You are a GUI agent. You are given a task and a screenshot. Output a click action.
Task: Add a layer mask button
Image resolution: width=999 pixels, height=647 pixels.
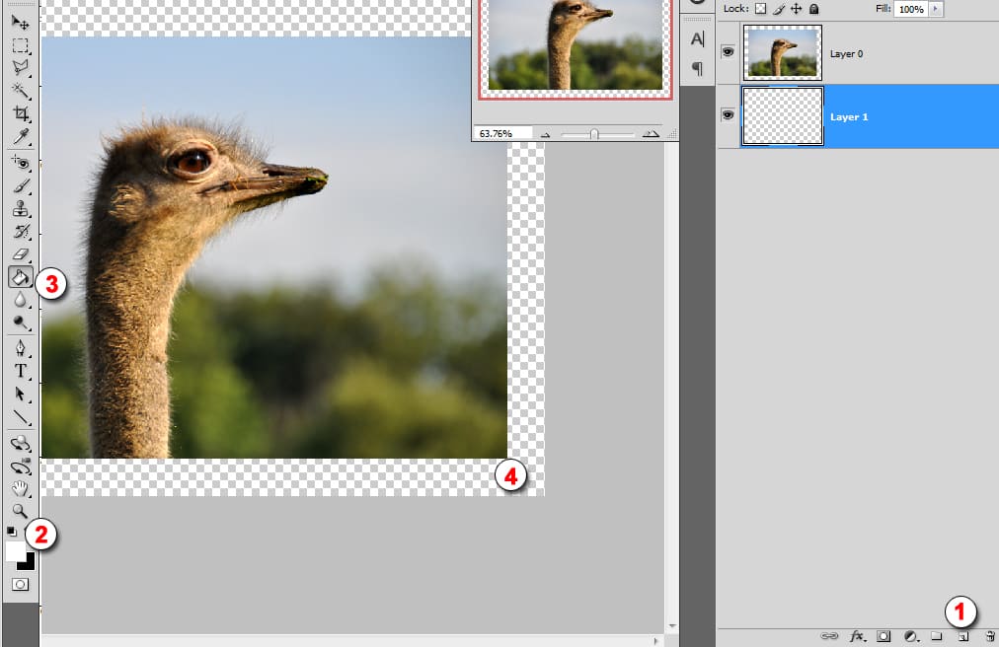point(884,637)
